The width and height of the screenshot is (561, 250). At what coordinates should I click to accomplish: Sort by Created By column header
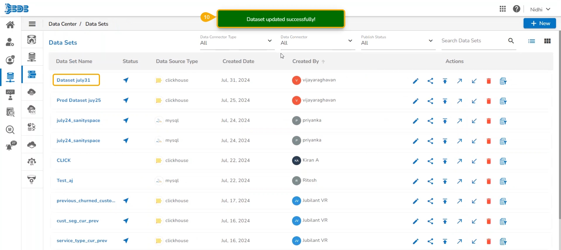(305, 61)
